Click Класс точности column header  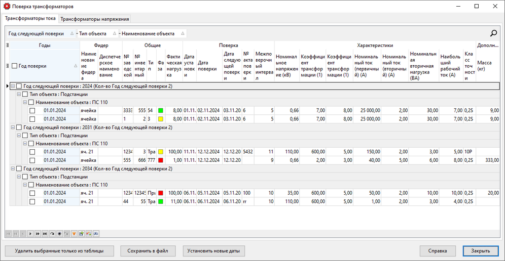pos(469,66)
